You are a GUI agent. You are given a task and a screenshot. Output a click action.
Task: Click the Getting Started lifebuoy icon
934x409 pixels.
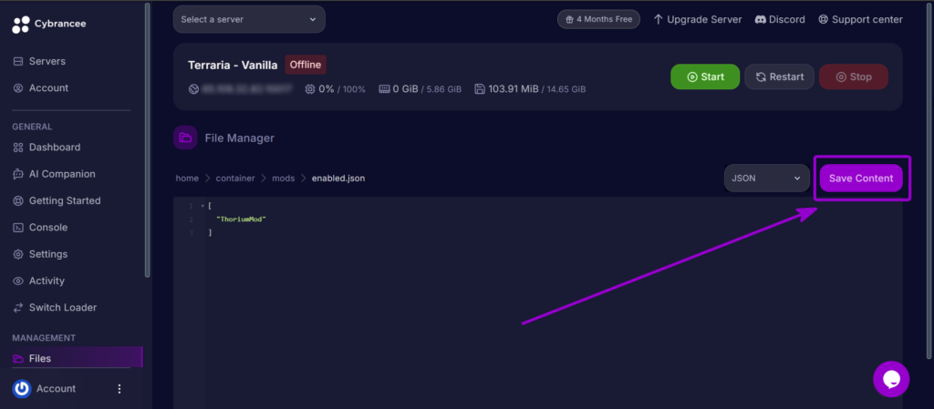tap(18, 201)
